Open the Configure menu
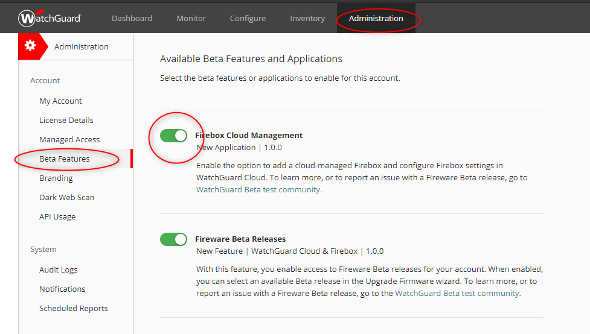This screenshot has height=334, width=590. [248, 19]
